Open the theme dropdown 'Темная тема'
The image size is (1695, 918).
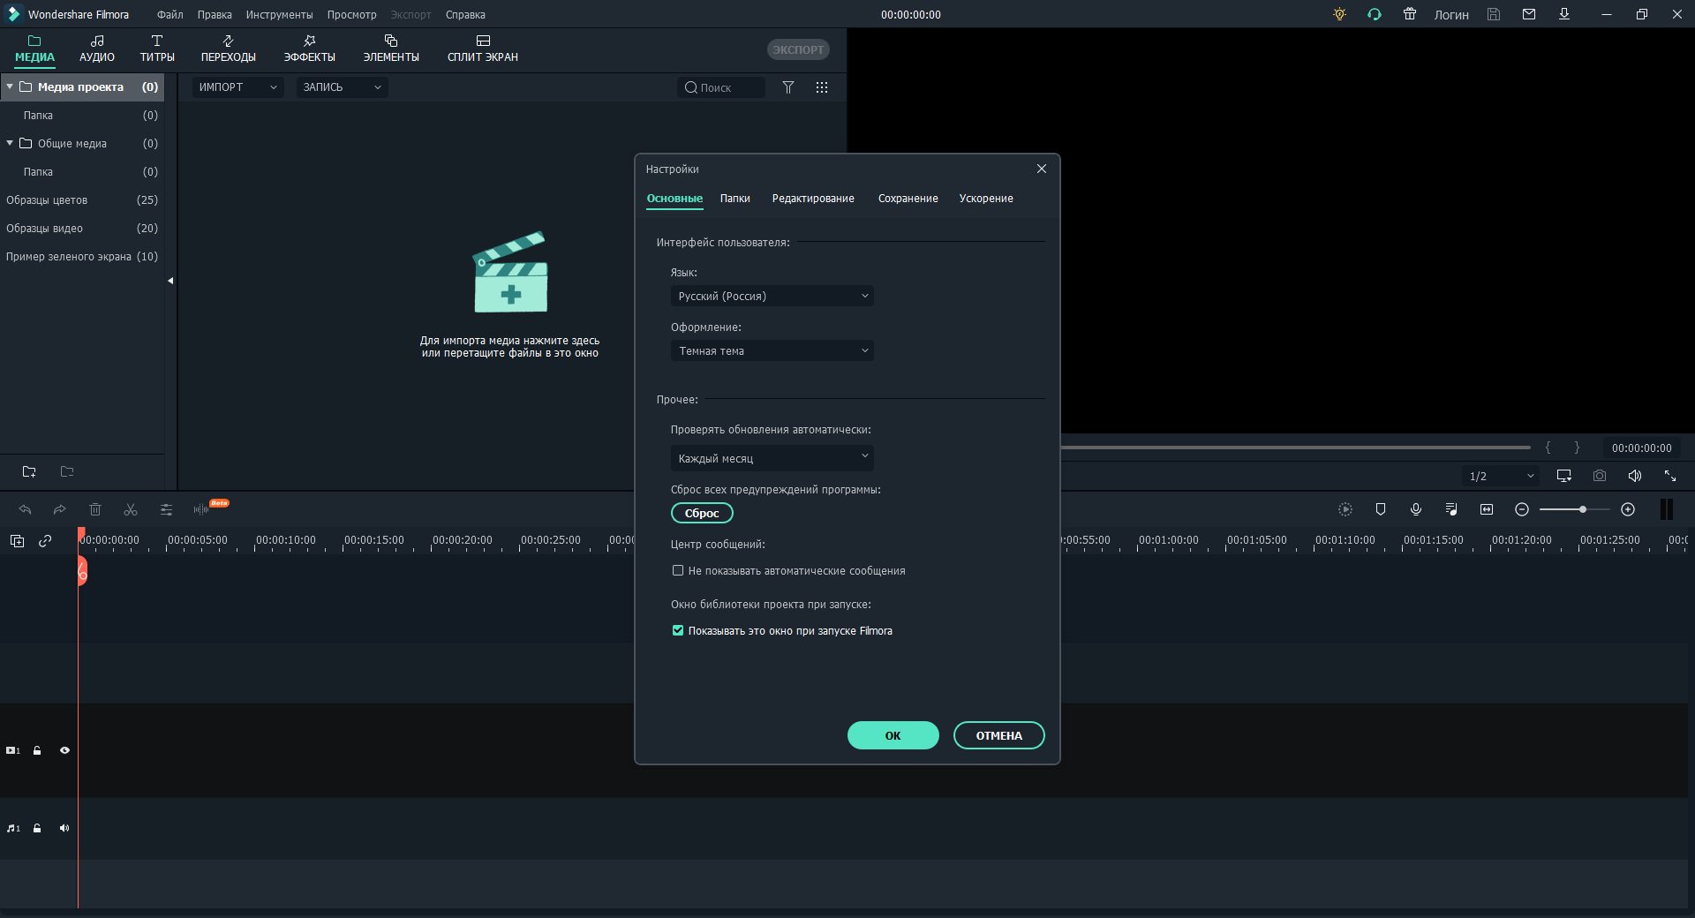772,350
